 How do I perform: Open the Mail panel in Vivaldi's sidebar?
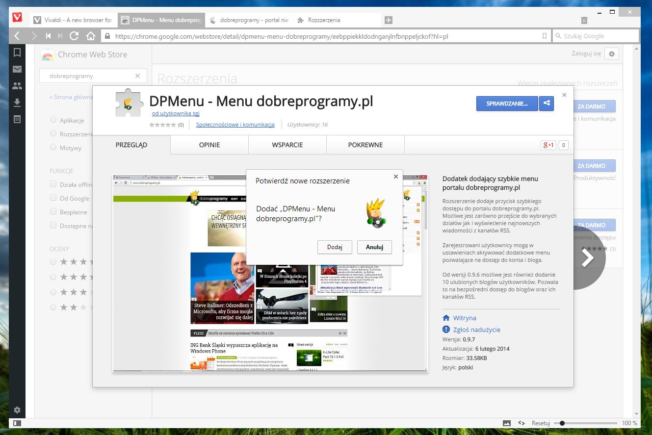[x=17, y=69]
